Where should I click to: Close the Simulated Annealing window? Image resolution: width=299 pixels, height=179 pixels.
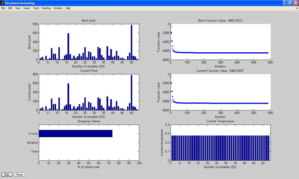click(296, 3)
